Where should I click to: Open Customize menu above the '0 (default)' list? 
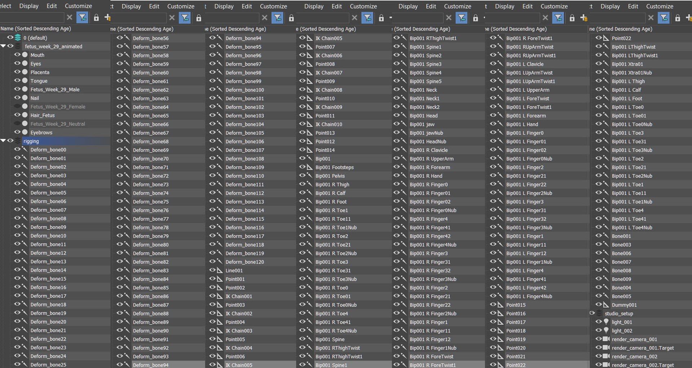pyautogui.click(x=78, y=6)
